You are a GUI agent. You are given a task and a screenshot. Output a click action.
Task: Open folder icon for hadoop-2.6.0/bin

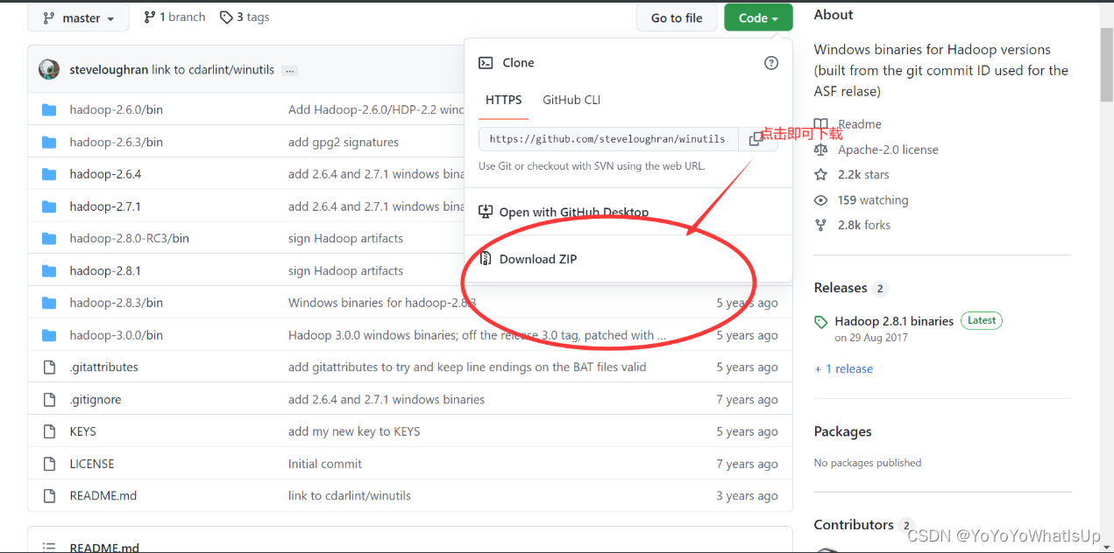(x=49, y=109)
